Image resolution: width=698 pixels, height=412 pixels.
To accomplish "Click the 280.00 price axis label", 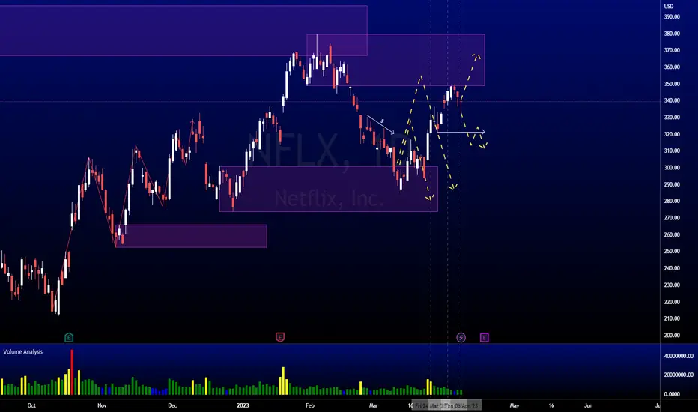I will (672, 201).
